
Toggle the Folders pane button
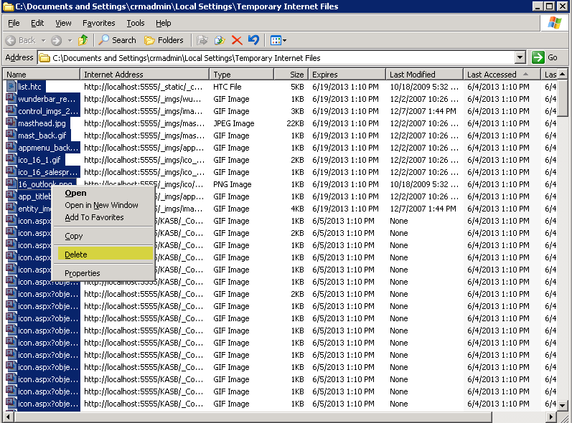pos(164,40)
